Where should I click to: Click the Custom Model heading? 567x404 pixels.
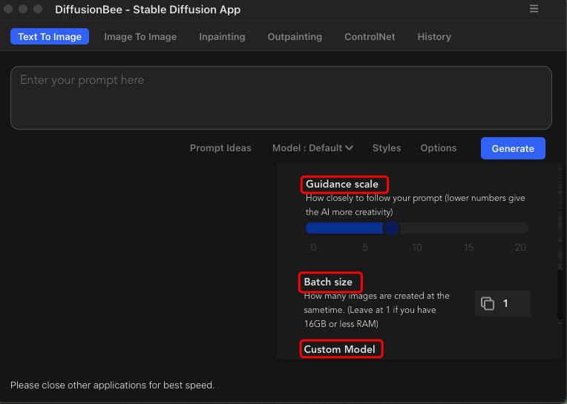[340, 349]
